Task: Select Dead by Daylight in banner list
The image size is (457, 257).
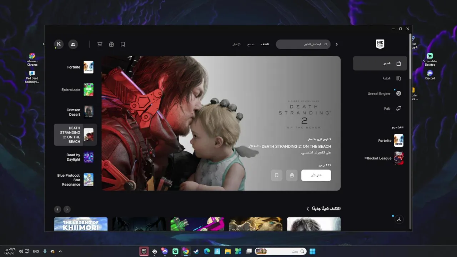Action: pyautogui.click(x=75, y=157)
